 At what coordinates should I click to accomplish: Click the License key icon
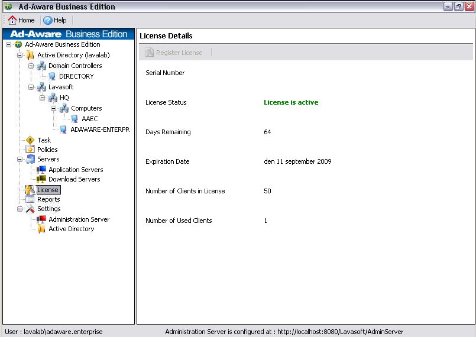[30, 190]
